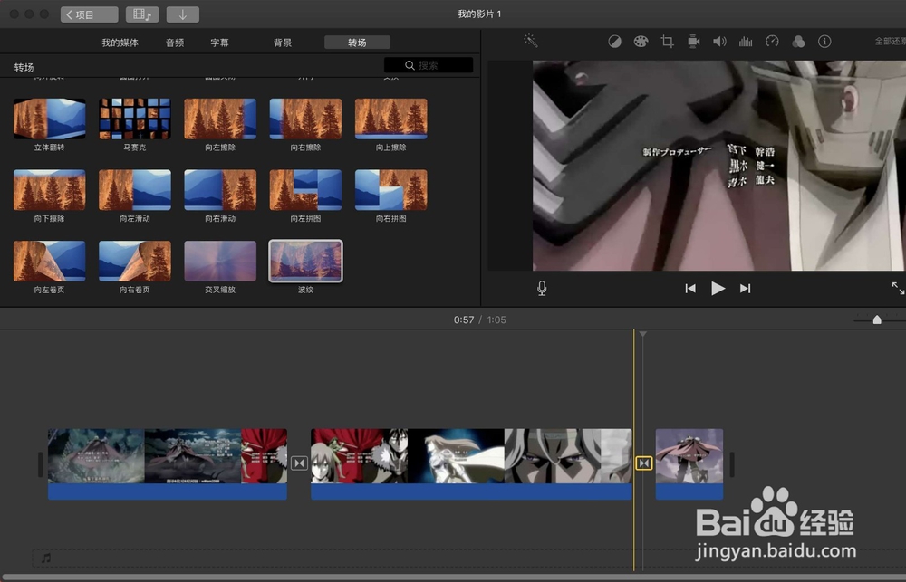This screenshot has width=906, height=582.
Task: Enter fullscreen playback with arrows icon
Action: 898,288
